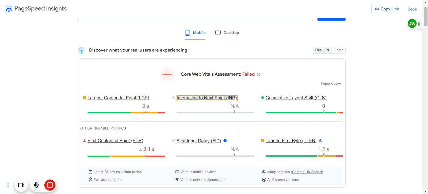Screen dimensions: 428x194
Task: Click the 'All Chrome versions' text
Action: tap(283, 180)
